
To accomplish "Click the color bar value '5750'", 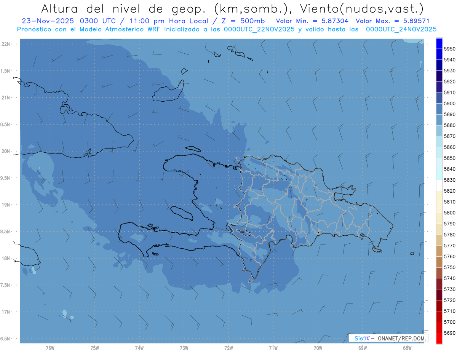I will coord(450,267).
